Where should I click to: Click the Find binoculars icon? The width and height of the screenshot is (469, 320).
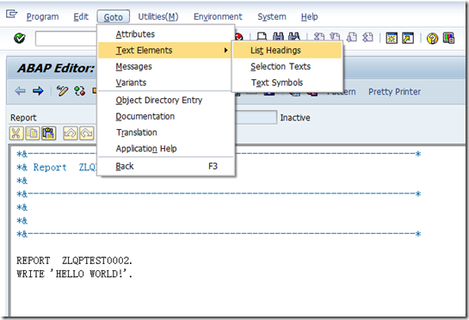click(278, 38)
